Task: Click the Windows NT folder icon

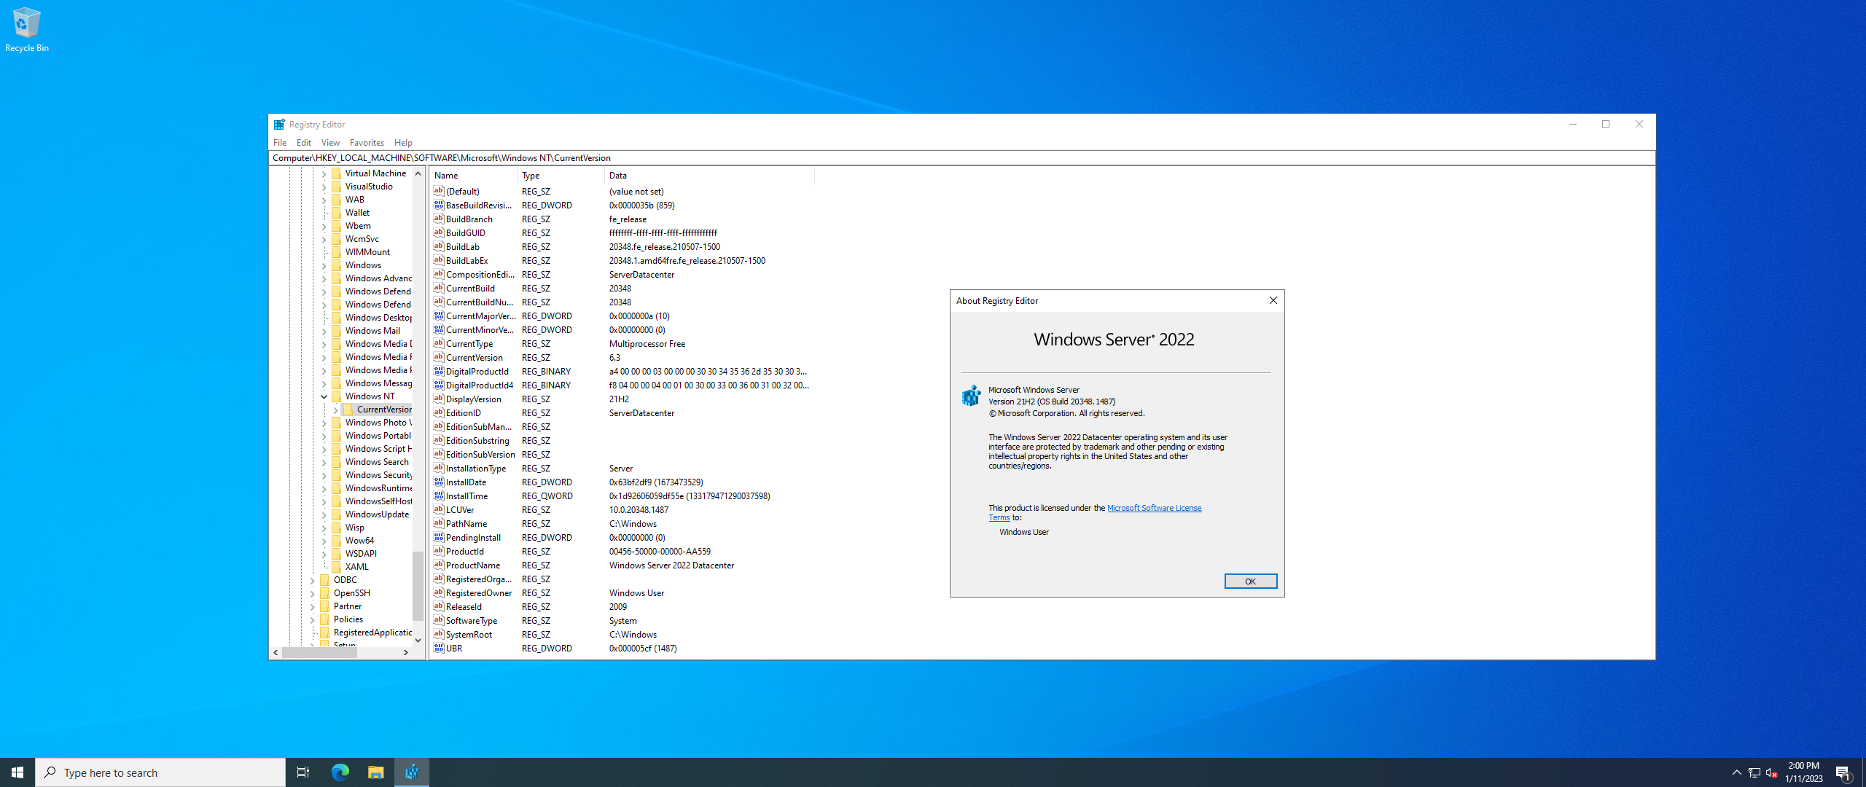Action: click(x=337, y=396)
